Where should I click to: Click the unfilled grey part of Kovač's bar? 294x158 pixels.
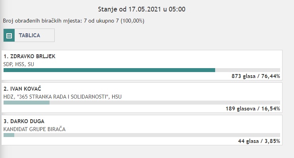pyautogui.click(x=165, y=103)
